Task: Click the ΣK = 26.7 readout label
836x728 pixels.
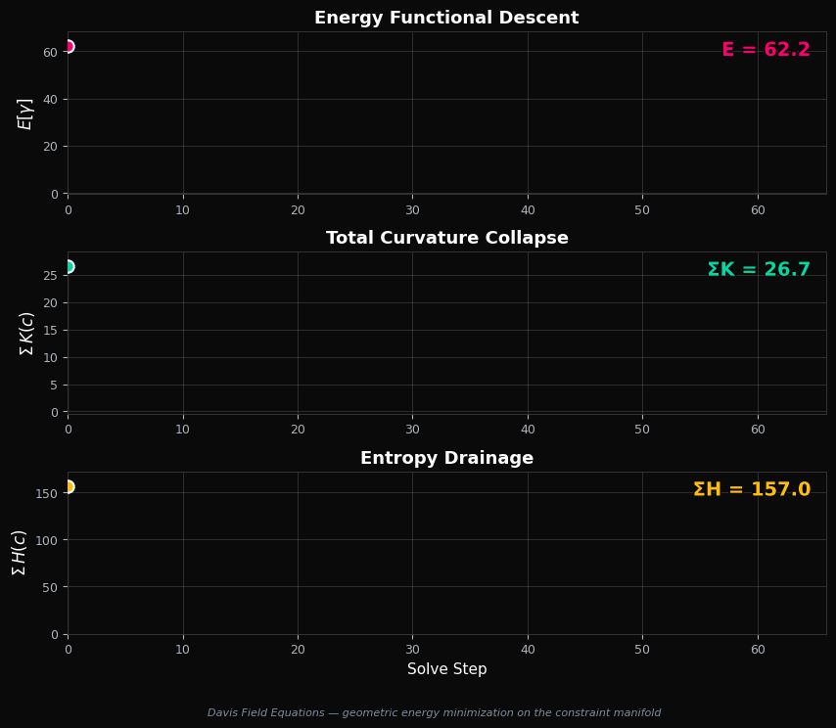Action: [x=759, y=268]
